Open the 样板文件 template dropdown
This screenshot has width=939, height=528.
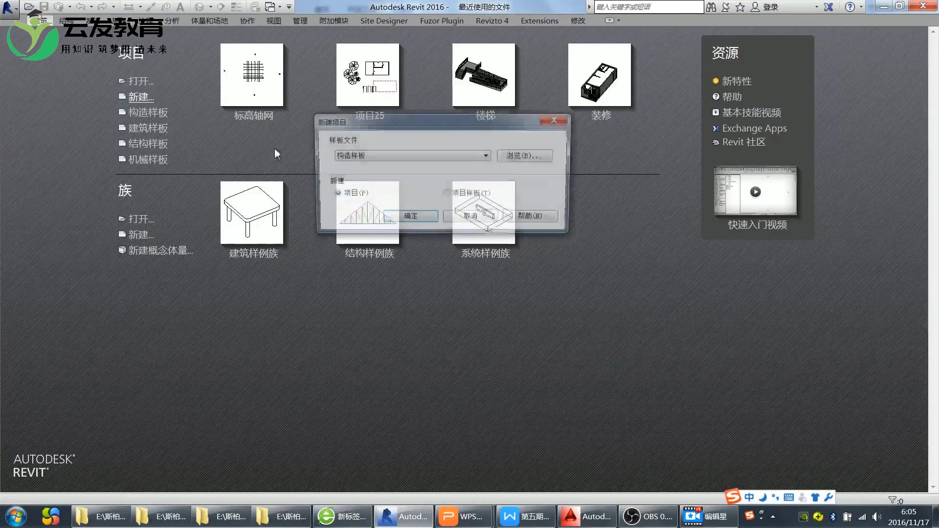click(x=412, y=155)
